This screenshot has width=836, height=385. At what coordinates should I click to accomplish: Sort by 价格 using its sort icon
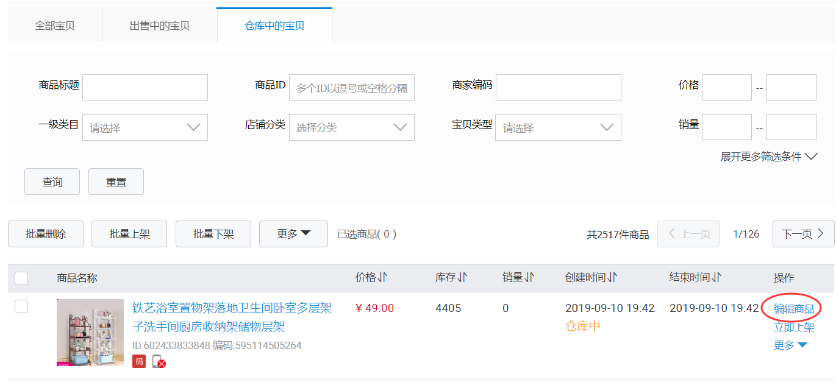382,278
